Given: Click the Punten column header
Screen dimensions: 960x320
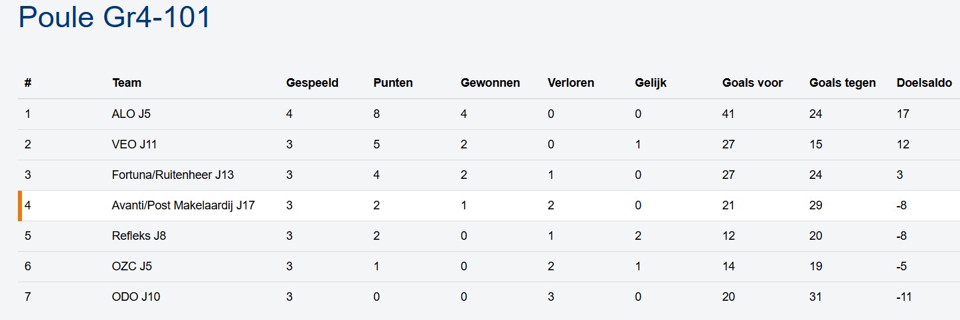Looking at the screenshot, I should pyautogui.click(x=393, y=83).
